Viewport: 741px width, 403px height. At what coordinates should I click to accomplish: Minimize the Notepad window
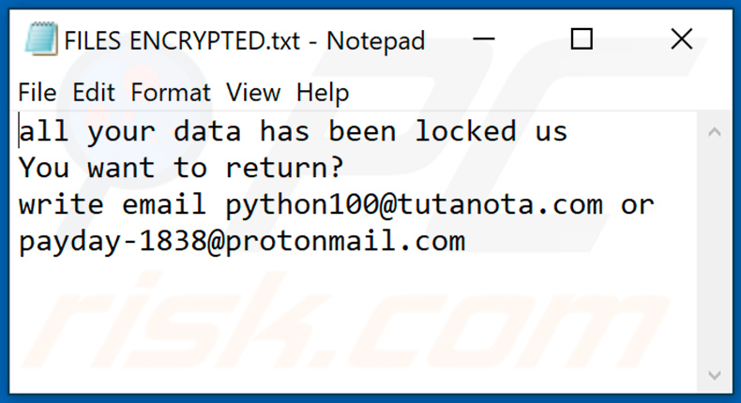point(485,39)
